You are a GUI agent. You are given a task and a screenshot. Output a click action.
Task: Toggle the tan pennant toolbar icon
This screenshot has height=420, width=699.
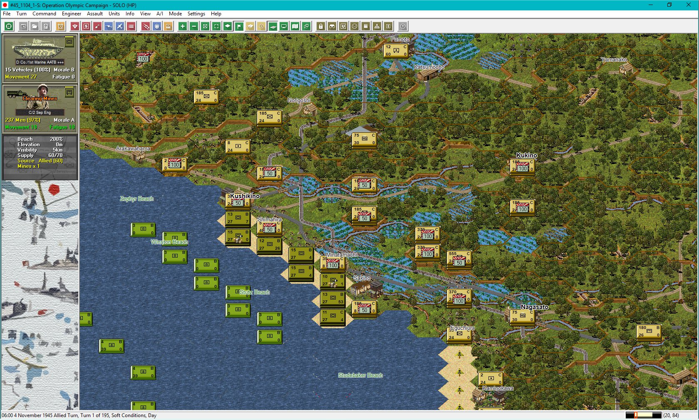pos(250,26)
